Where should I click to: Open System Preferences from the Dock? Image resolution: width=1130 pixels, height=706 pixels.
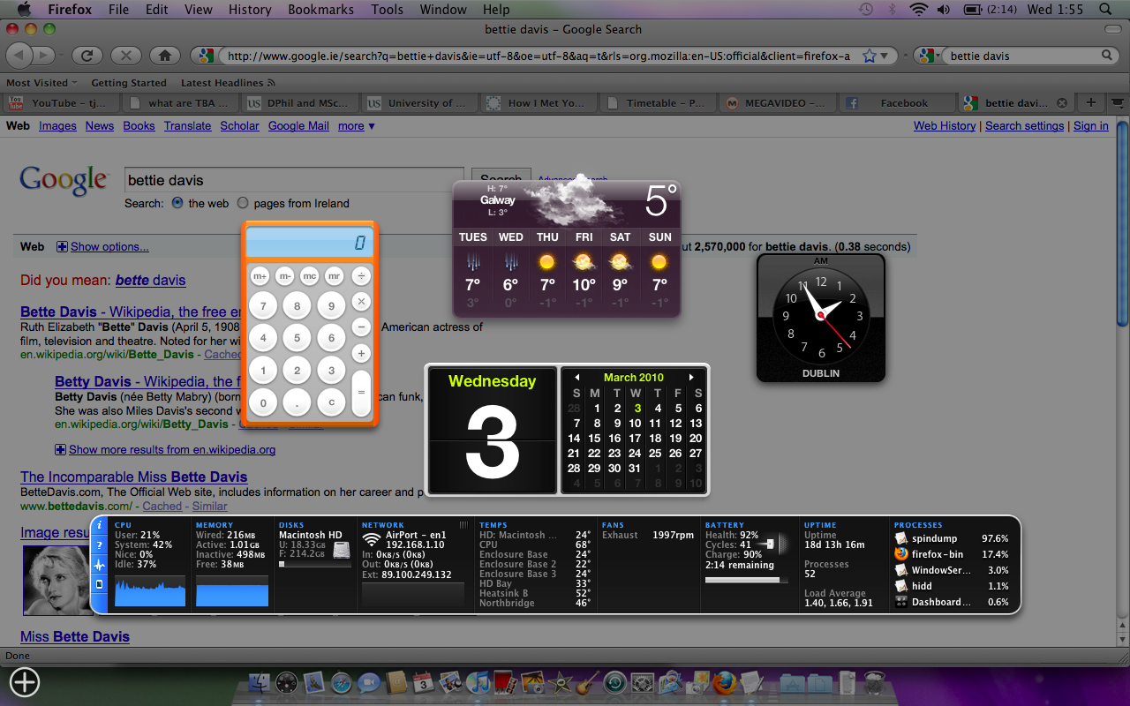tap(643, 682)
